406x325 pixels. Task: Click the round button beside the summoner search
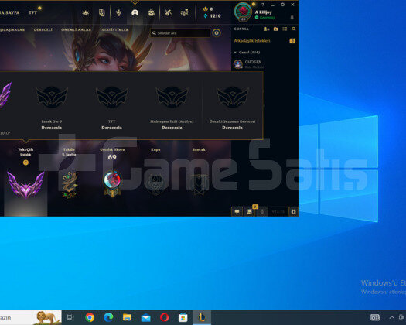pyautogui.click(x=217, y=33)
